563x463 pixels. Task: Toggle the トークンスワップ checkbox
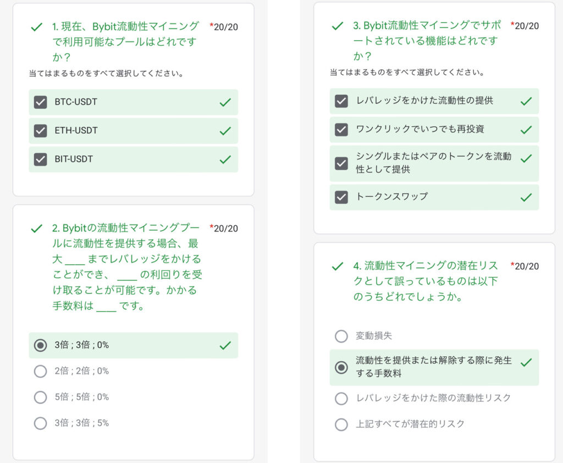pyautogui.click(x=341, y=197)
